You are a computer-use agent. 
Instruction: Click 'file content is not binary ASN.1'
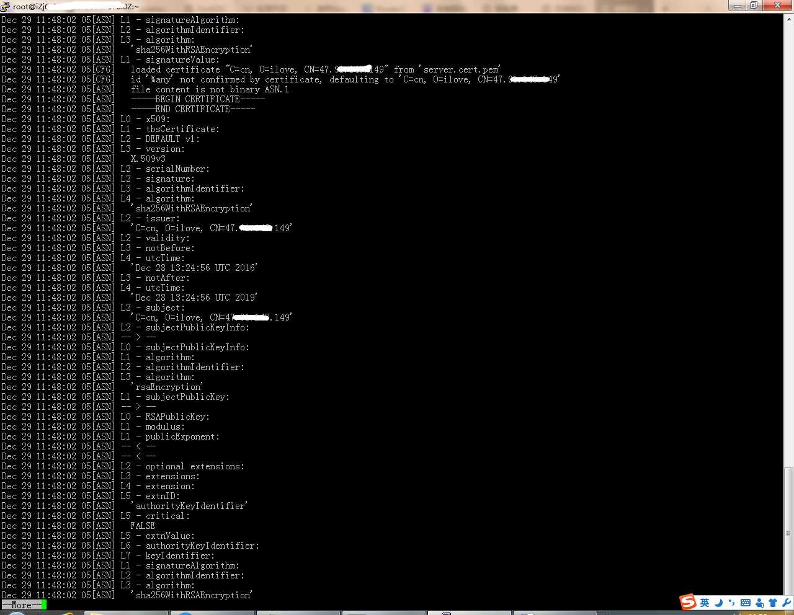point(210,89)
